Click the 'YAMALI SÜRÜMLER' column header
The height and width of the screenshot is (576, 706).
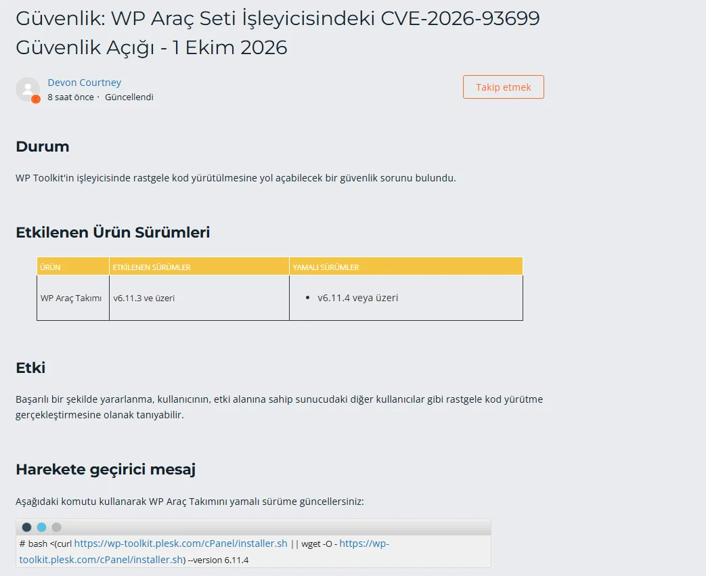[406, 267]
